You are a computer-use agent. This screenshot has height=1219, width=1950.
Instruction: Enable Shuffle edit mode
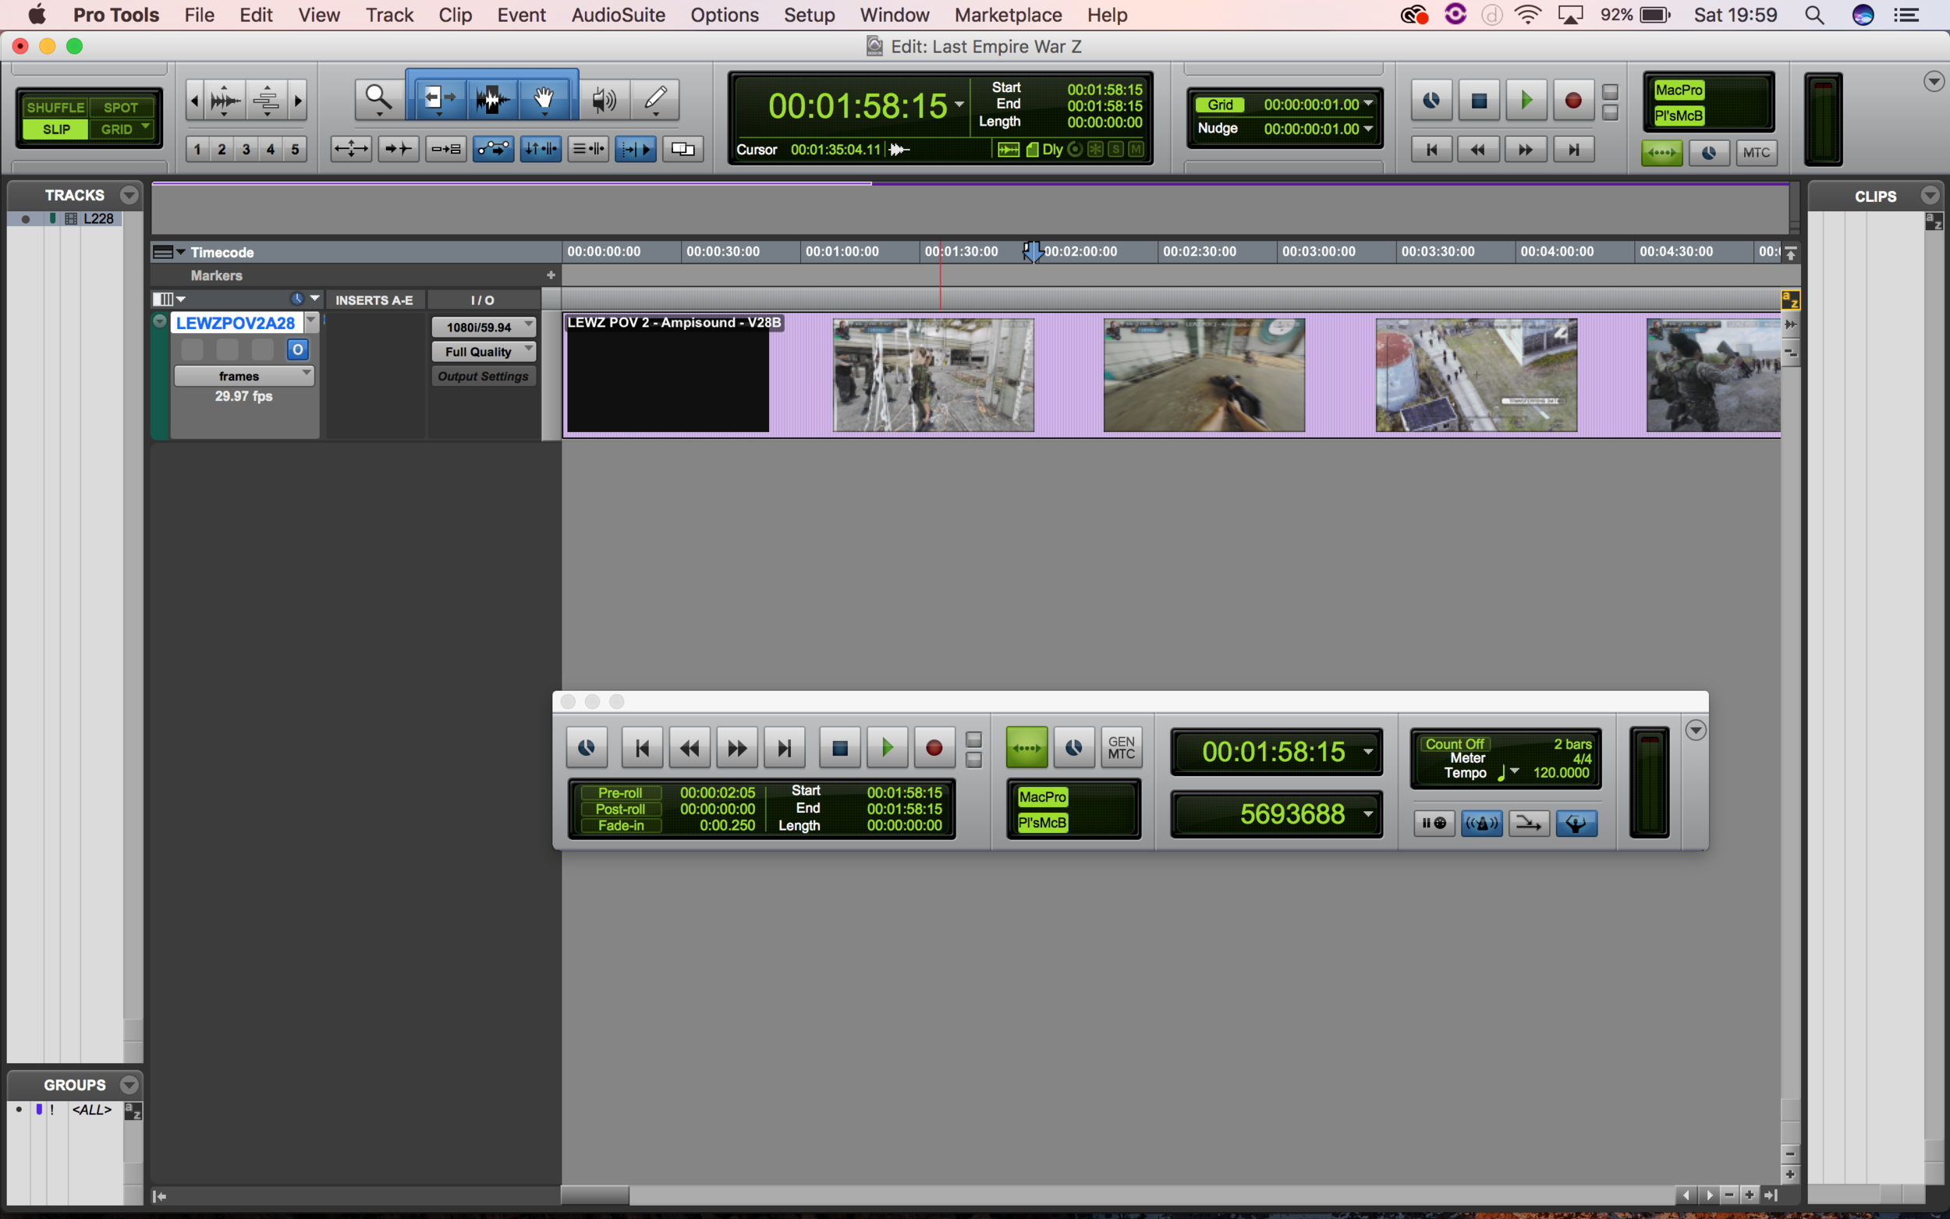[55, 107]
